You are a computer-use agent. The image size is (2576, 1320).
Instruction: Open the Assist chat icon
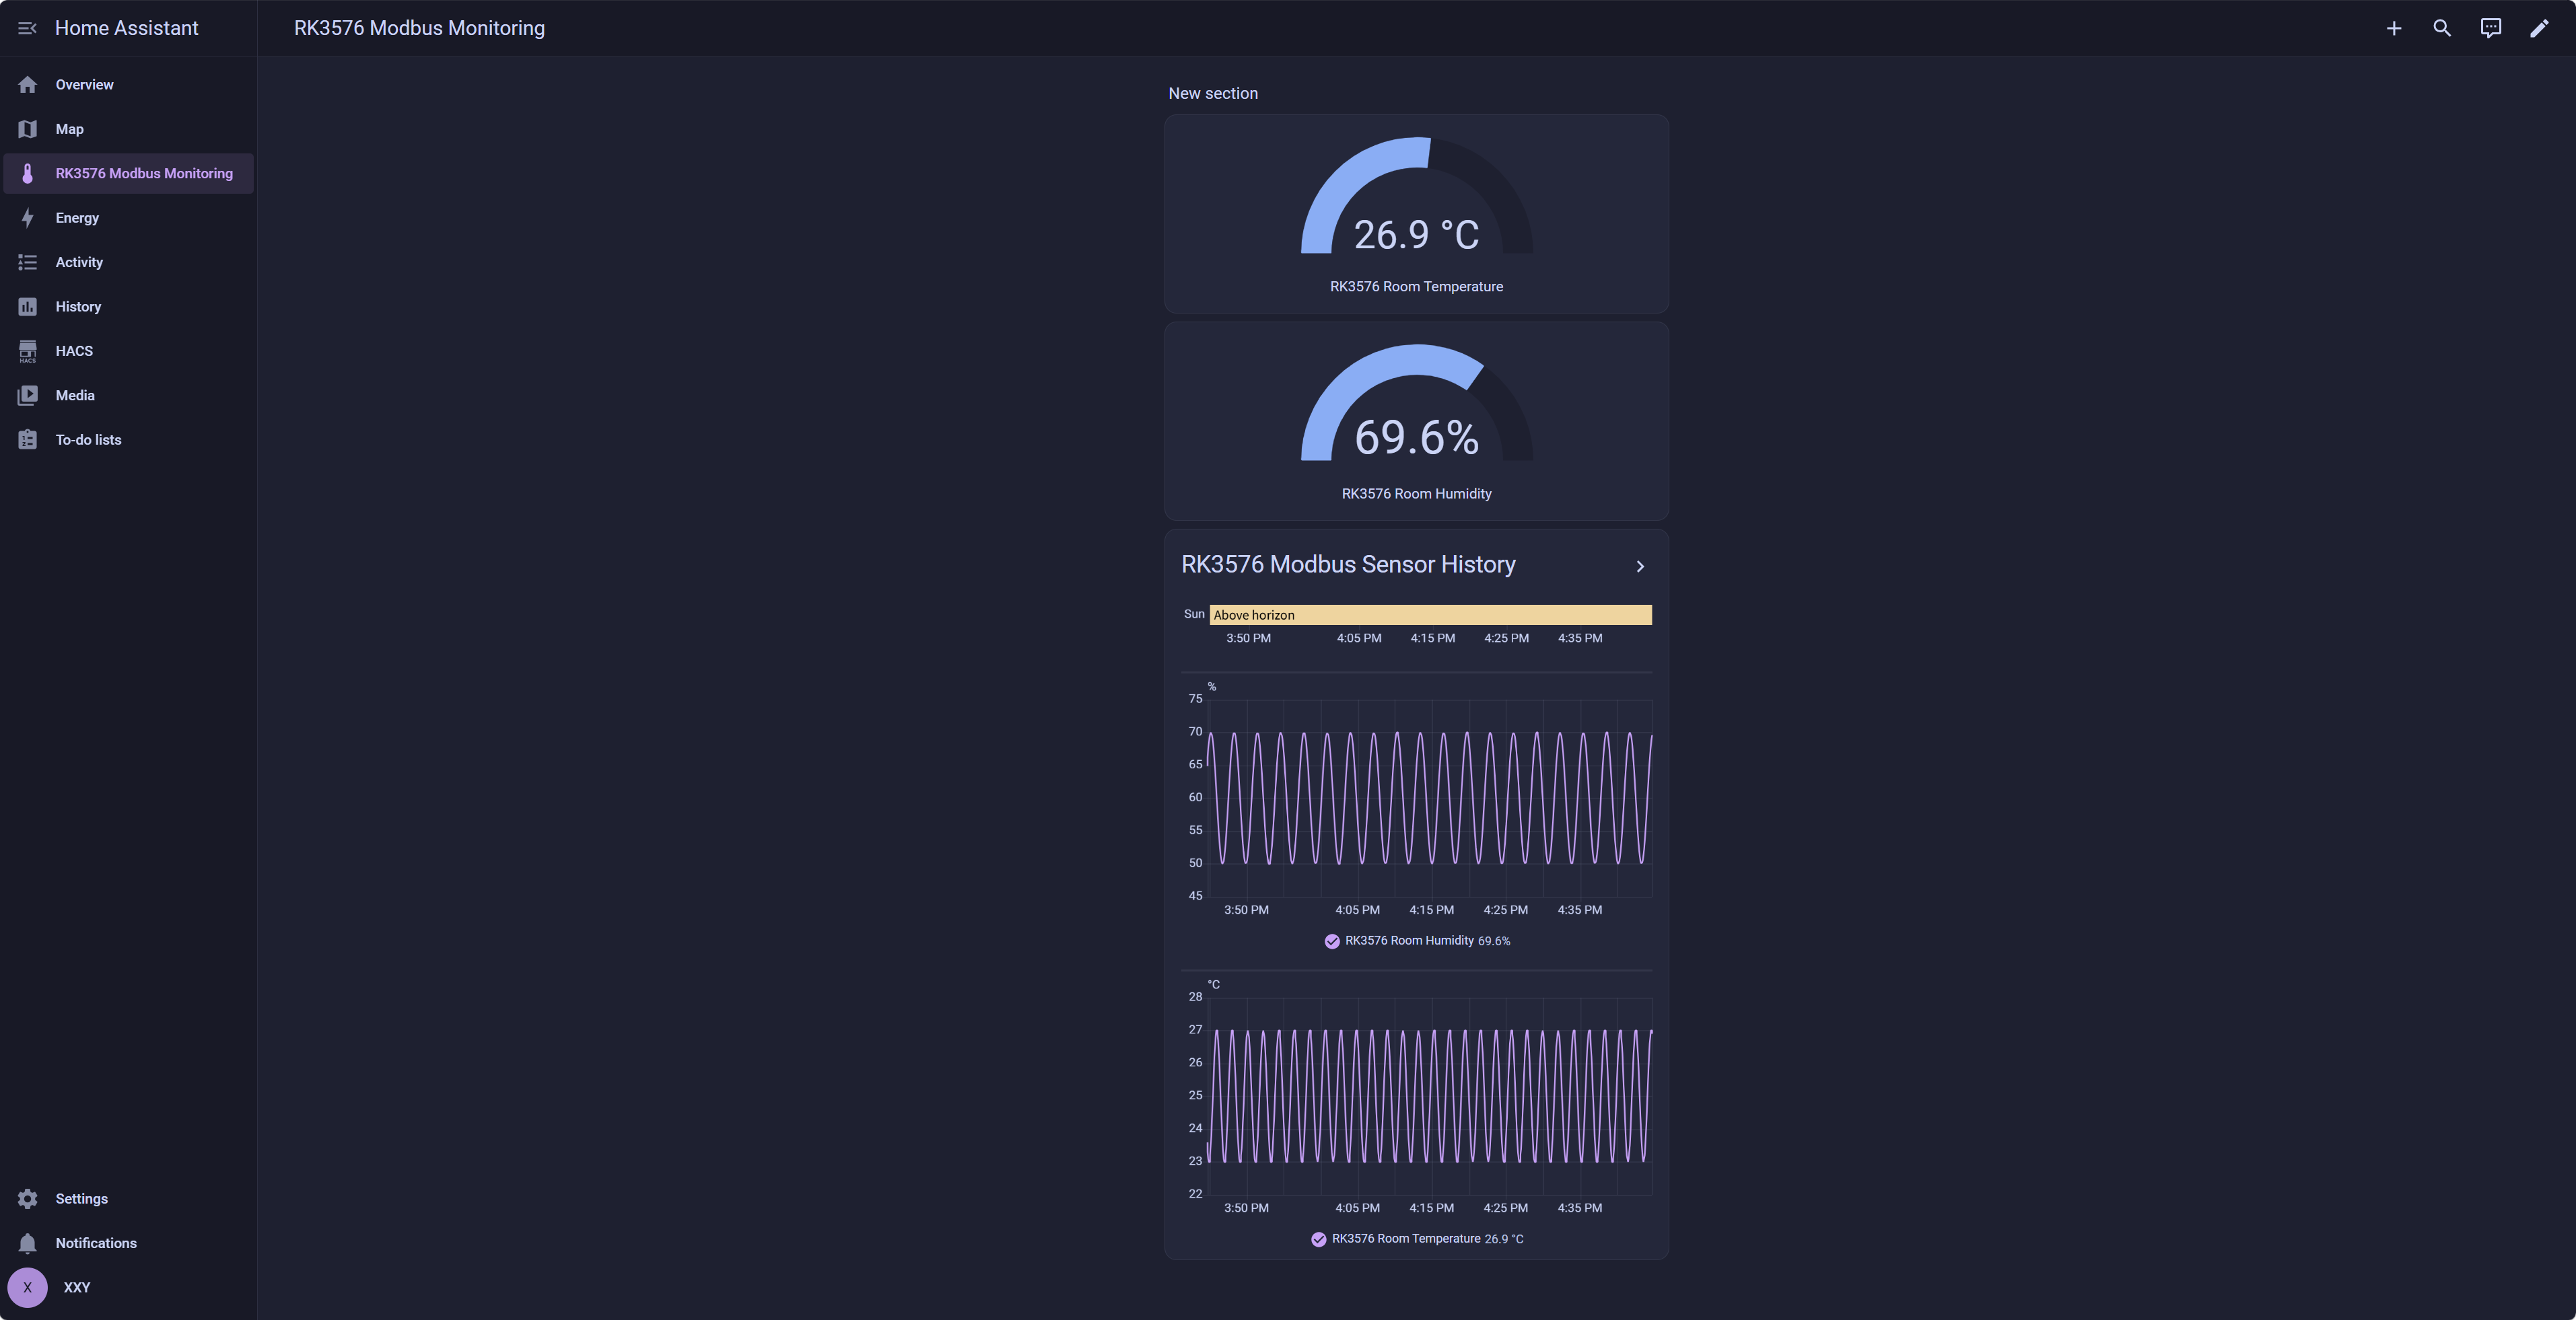click(x=2490, y=28)
